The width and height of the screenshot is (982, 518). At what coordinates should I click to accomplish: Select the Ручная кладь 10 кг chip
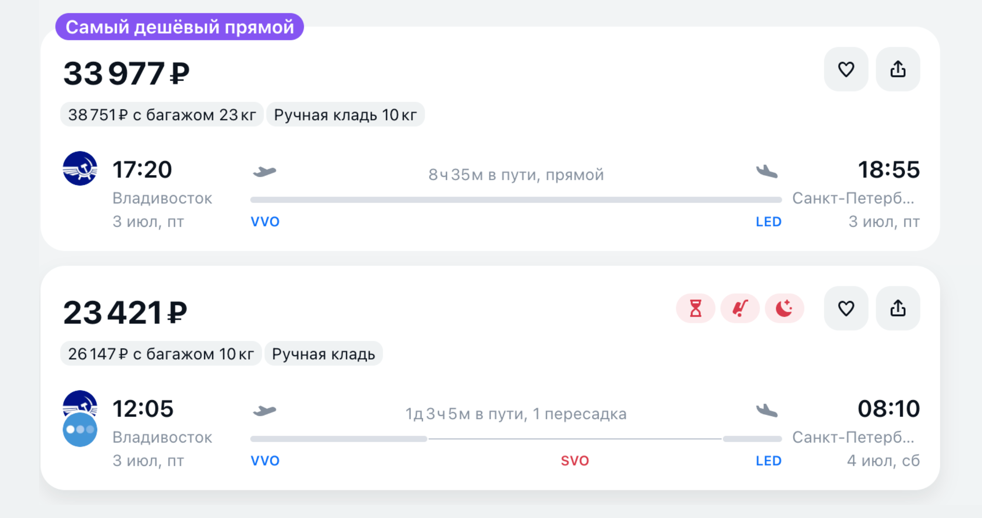tap(345, 114)
